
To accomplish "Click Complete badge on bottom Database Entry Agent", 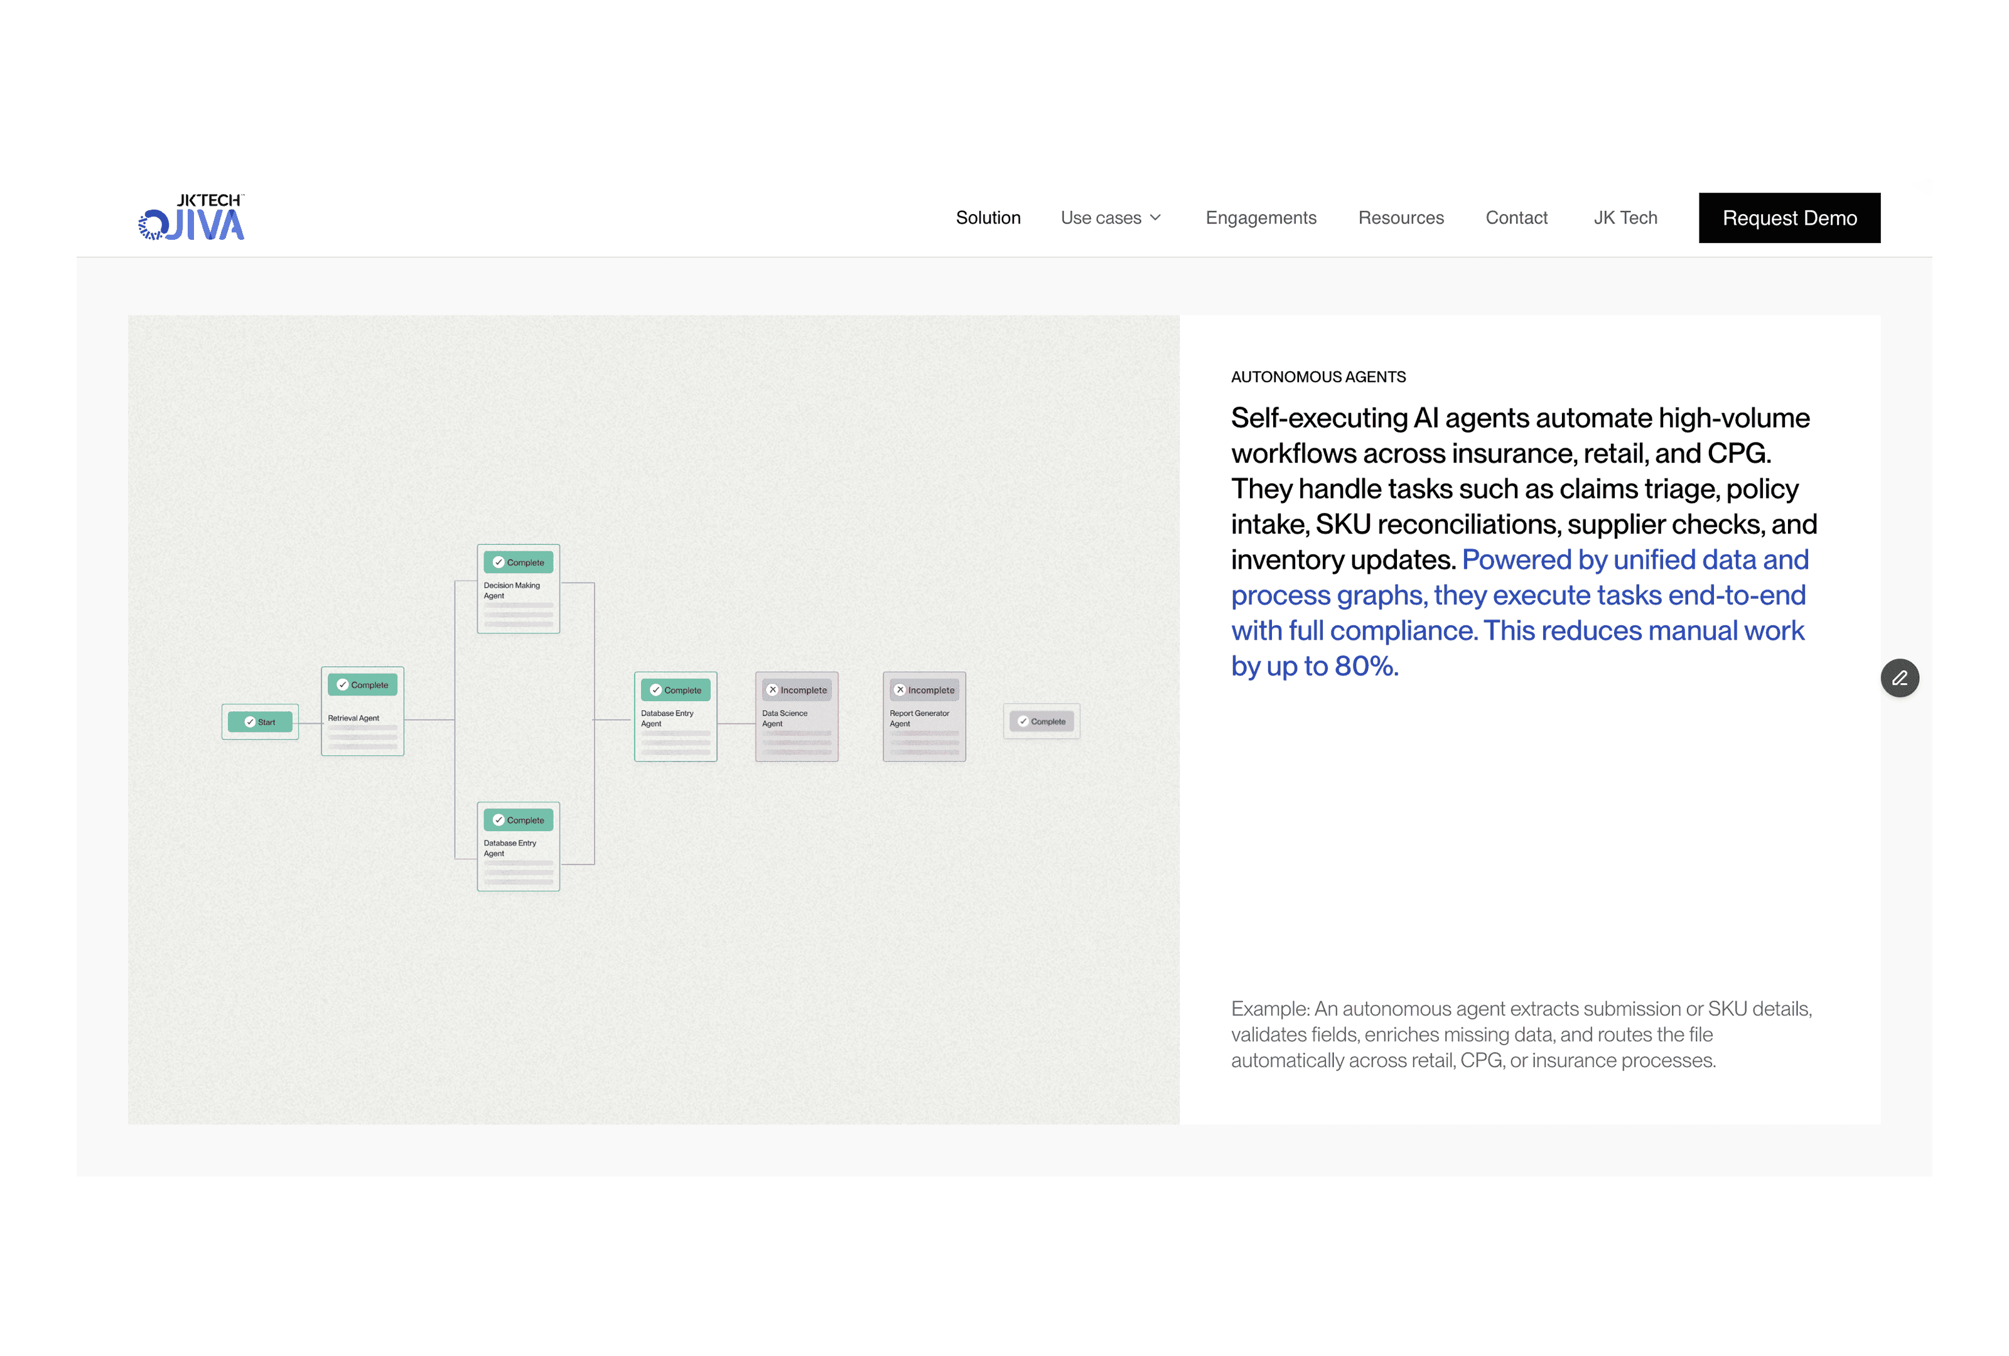I will pos(518,819).
